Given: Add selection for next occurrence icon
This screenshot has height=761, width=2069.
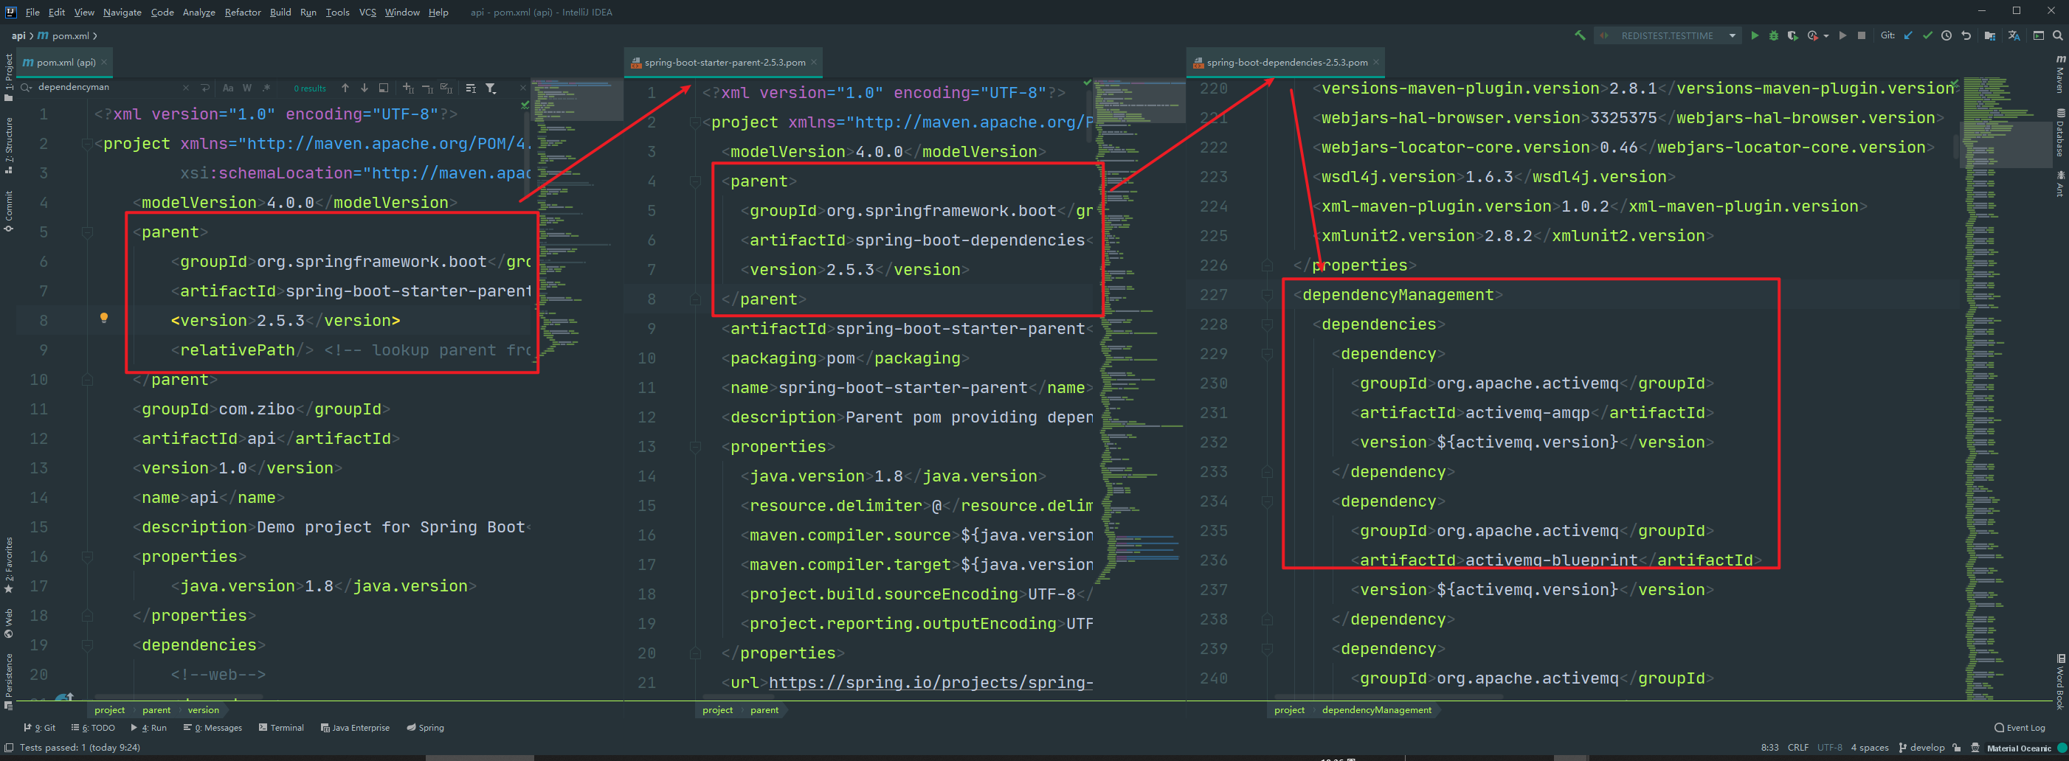Looking at the screenshot, I should (408, 88).
